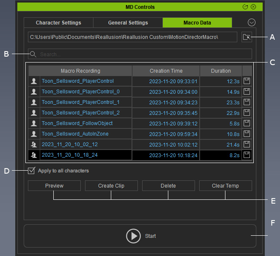Click character icon beside Toon_Sellsword_AutoInZone
The width and height of the screenshot is (280, 256).
point(34,134)
